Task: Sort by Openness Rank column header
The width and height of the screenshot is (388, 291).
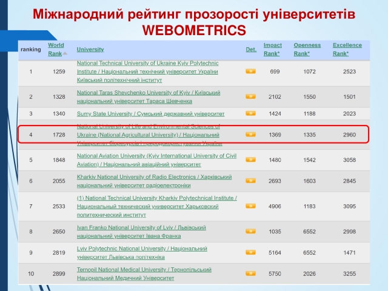Action: tap(307, 49)
